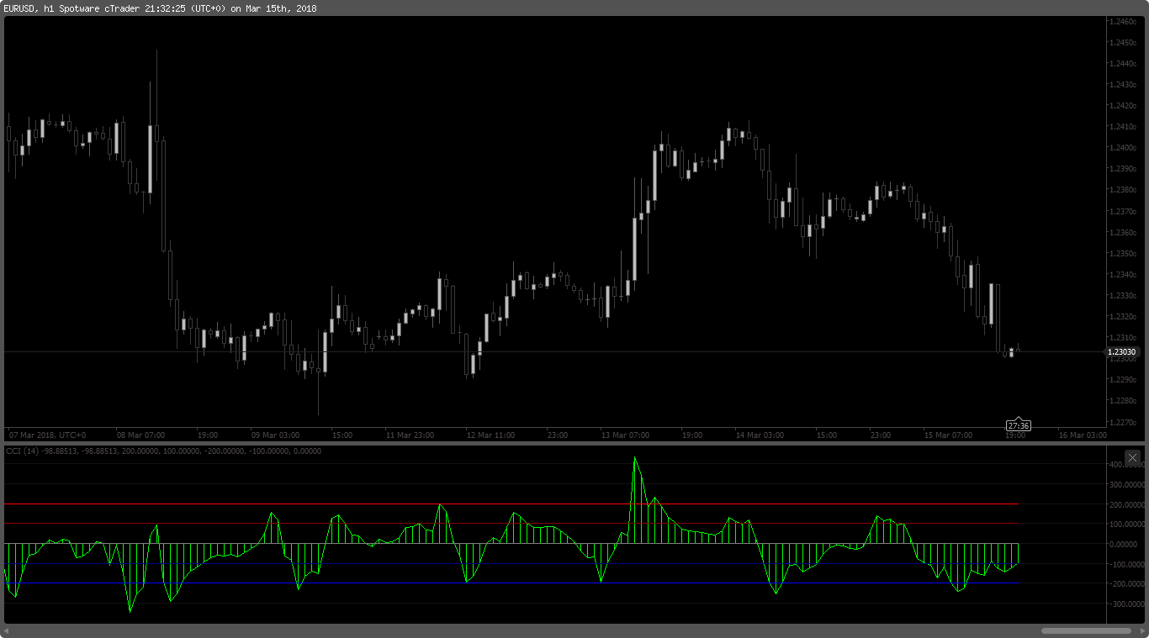
Task: Click the 1.2370 price axis label
Action: (x=1123, y=211)
